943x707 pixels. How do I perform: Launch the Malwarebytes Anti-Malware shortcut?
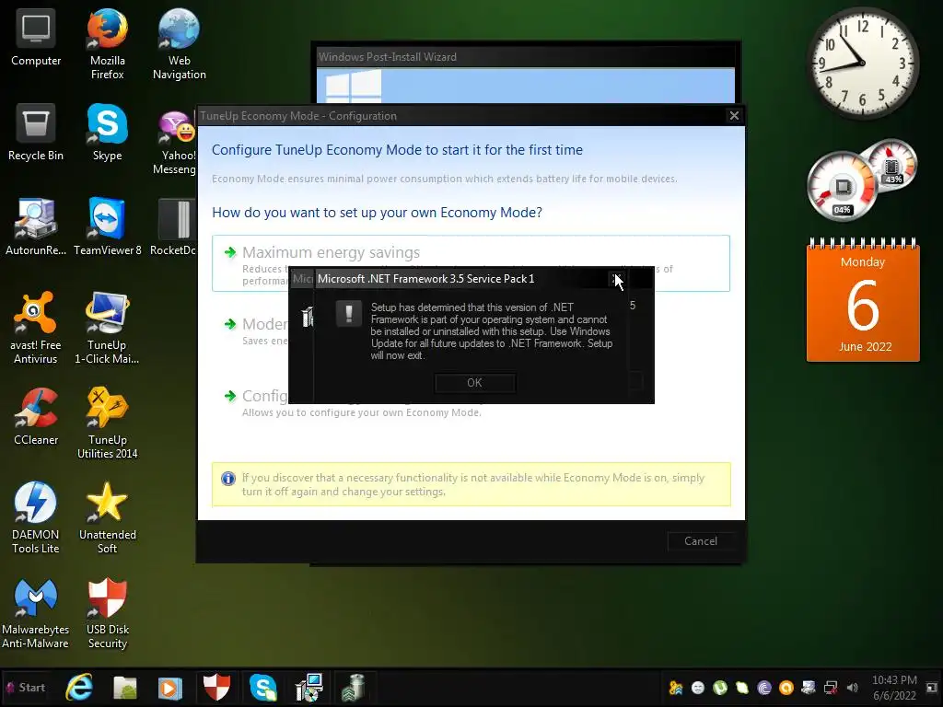pos(36,612)
